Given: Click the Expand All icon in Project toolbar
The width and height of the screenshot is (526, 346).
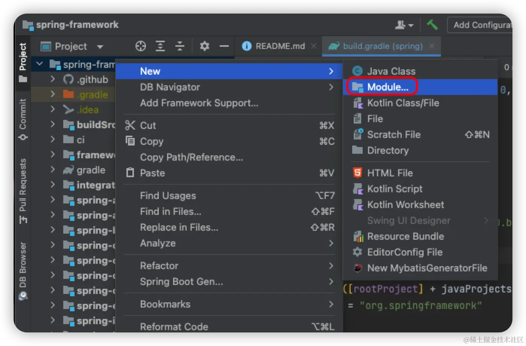Looking at the screenshot, I should point(160,46).
